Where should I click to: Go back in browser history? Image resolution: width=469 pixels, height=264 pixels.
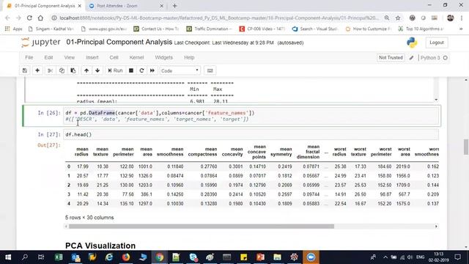point(7,18)
